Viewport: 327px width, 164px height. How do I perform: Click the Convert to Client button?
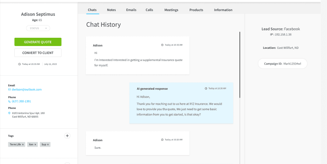coord(38,53)
